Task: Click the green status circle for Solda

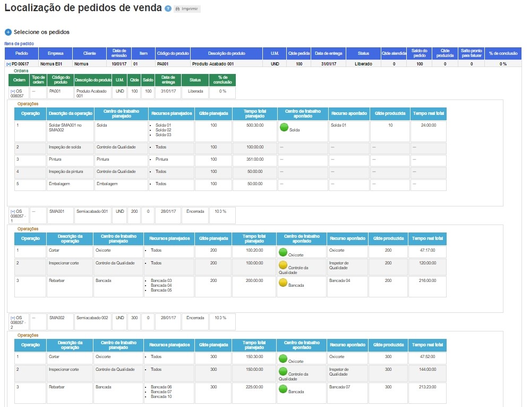Action: (x=284, y=128)
